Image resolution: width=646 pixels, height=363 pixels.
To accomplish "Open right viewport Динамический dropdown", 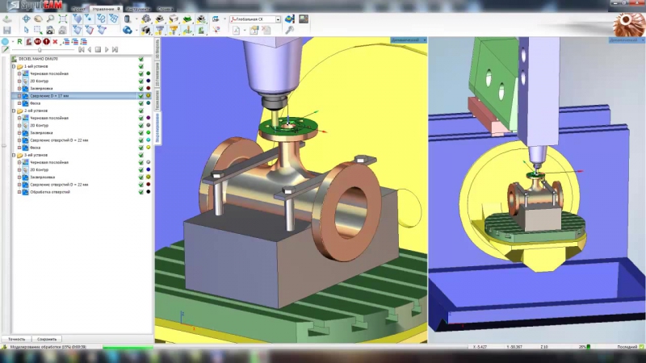I will click(x=643, y=40).
